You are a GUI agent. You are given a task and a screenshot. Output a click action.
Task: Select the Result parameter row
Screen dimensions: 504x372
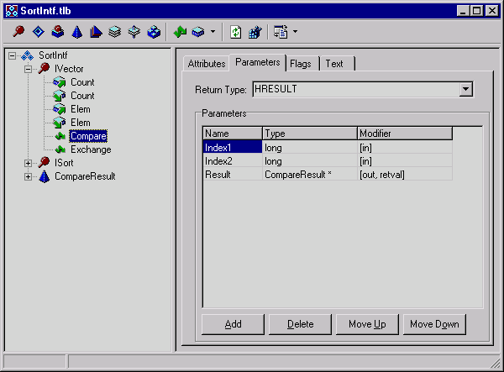click(232, 173)
